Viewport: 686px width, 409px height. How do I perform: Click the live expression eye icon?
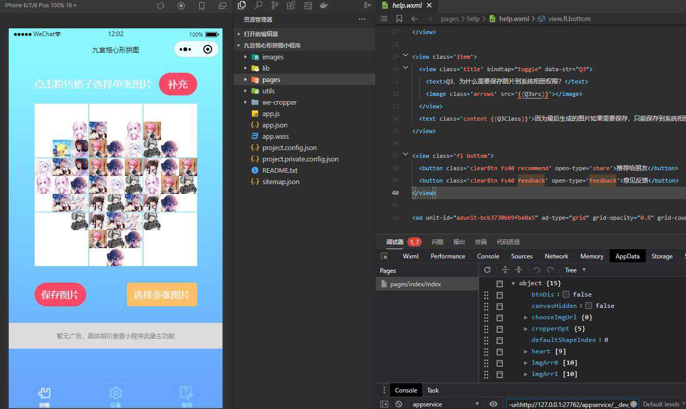(493, 404)
